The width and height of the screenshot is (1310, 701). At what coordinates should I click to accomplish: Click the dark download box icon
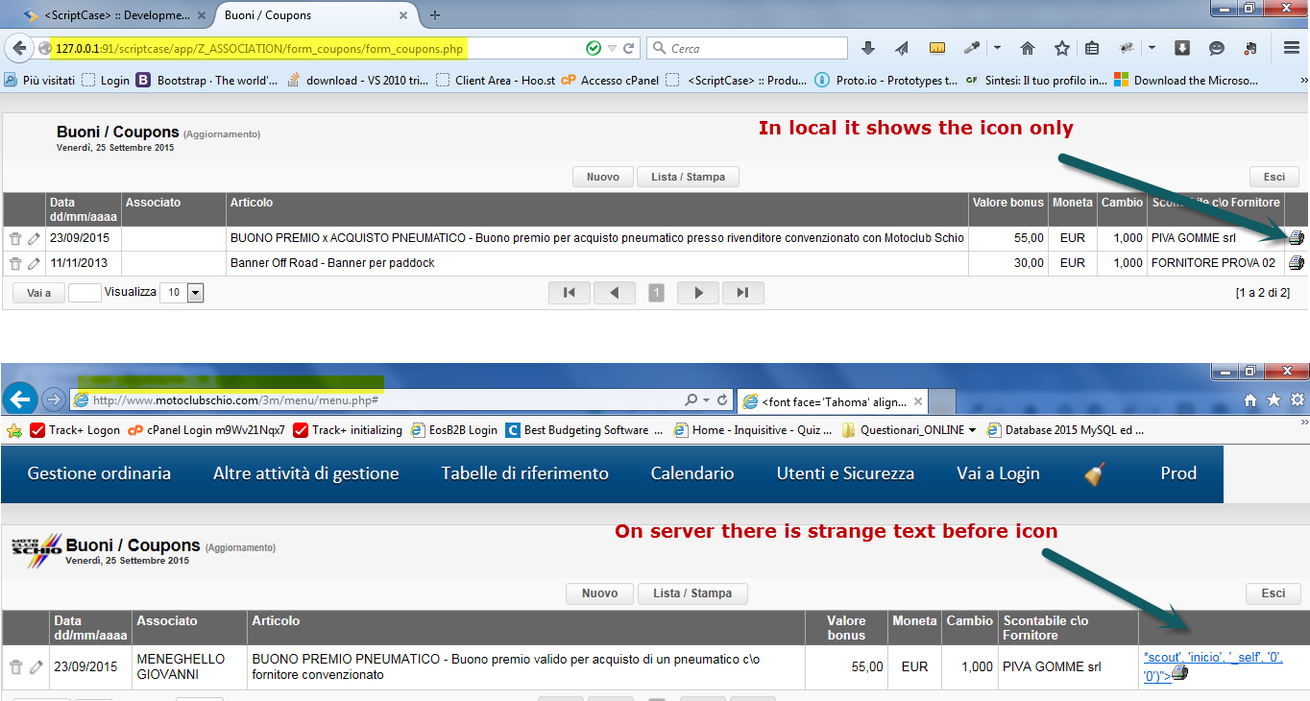click(1182, 48)
